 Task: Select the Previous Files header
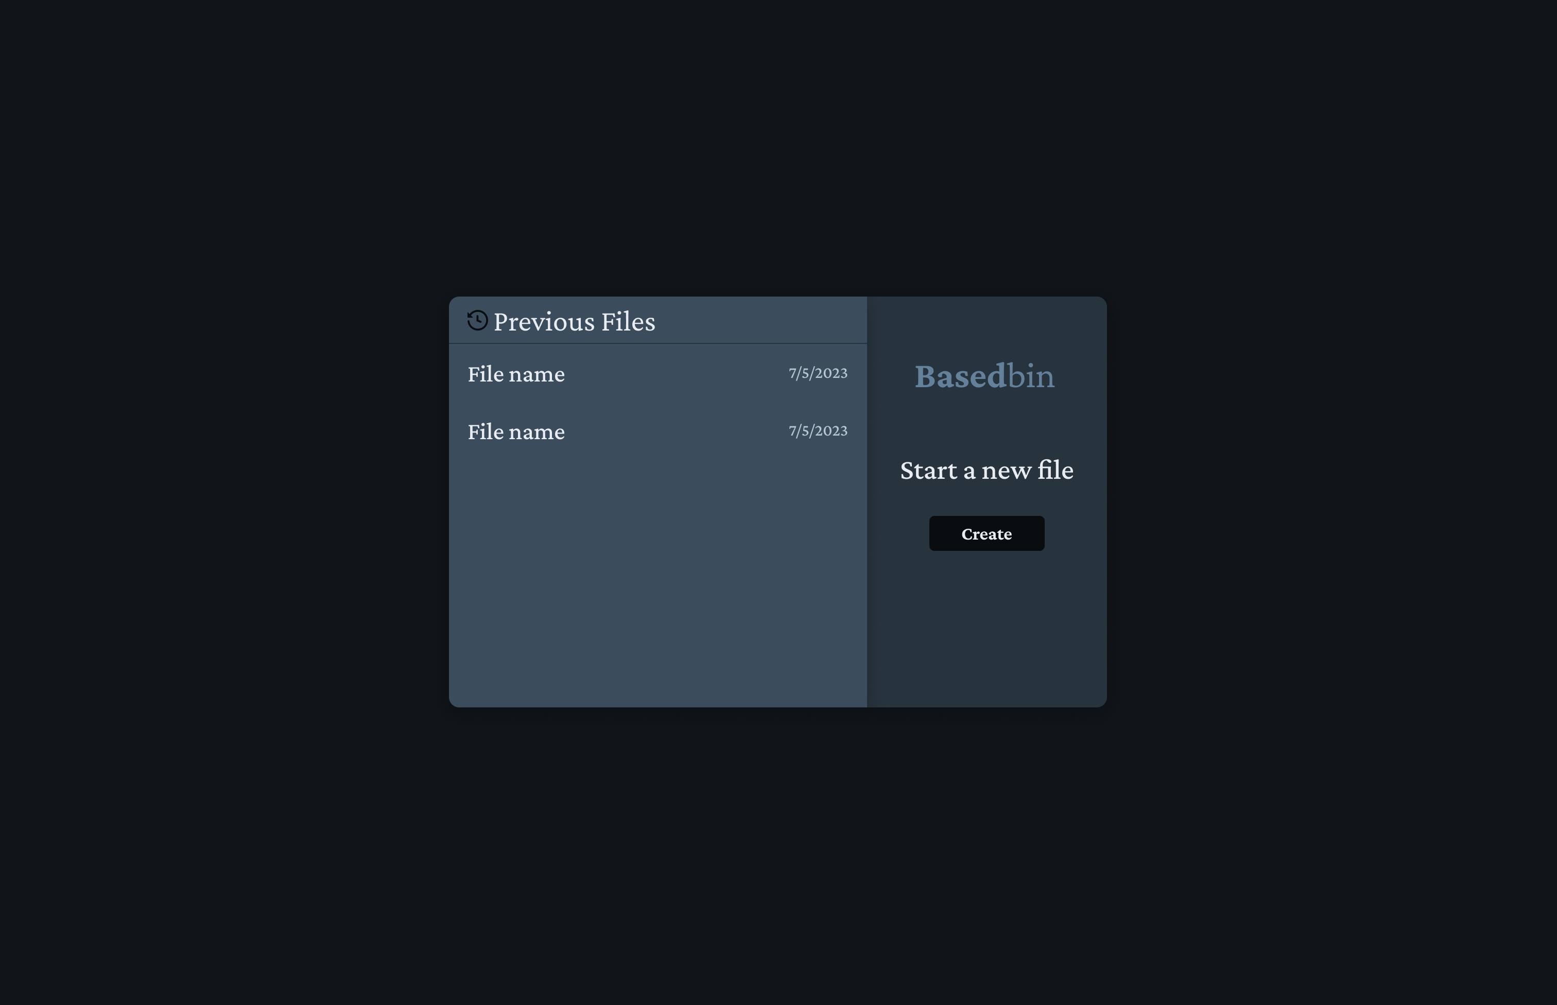click(x=575, y=321)
